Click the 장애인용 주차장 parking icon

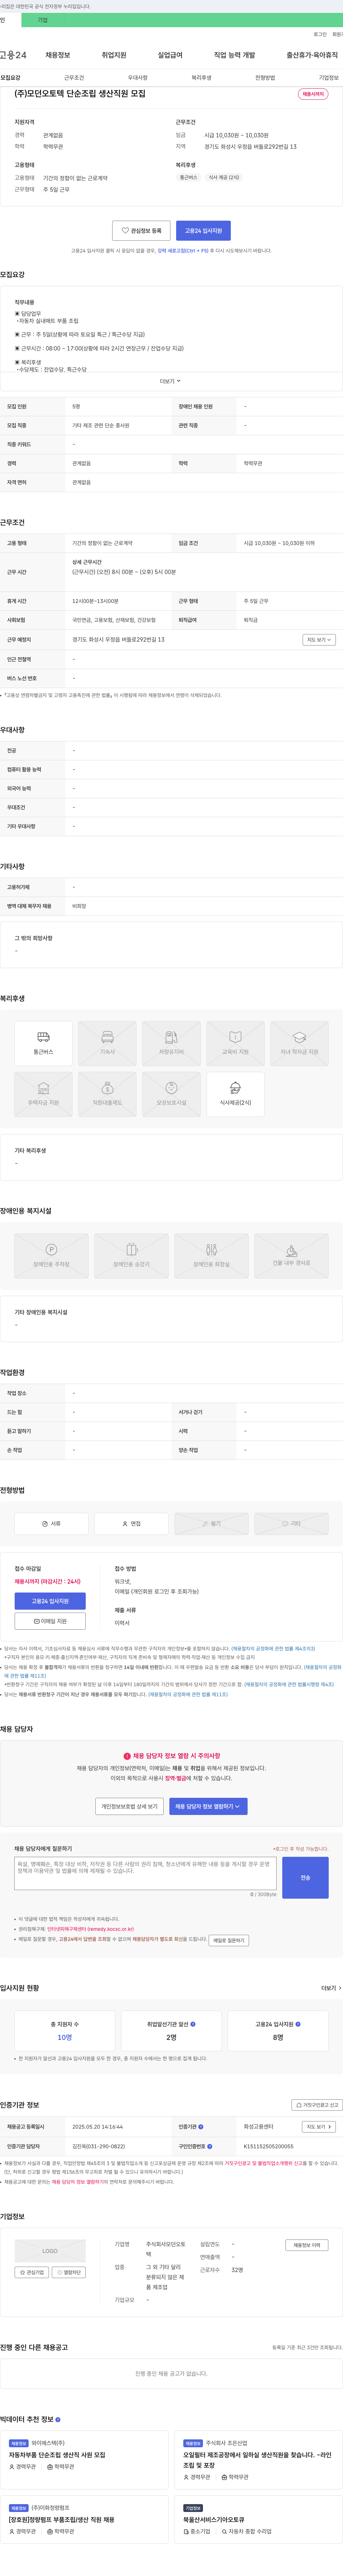(51, 1256)
